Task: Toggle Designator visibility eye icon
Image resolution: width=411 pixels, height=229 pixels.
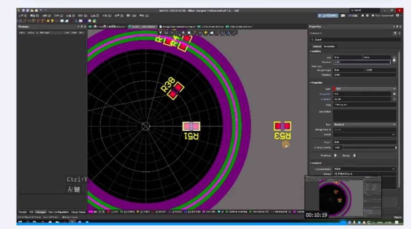Action: click(394, 94)
